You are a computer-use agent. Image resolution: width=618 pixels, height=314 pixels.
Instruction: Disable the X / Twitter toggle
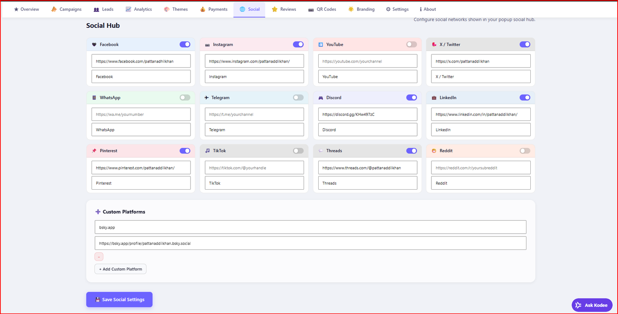click(525, 44)
